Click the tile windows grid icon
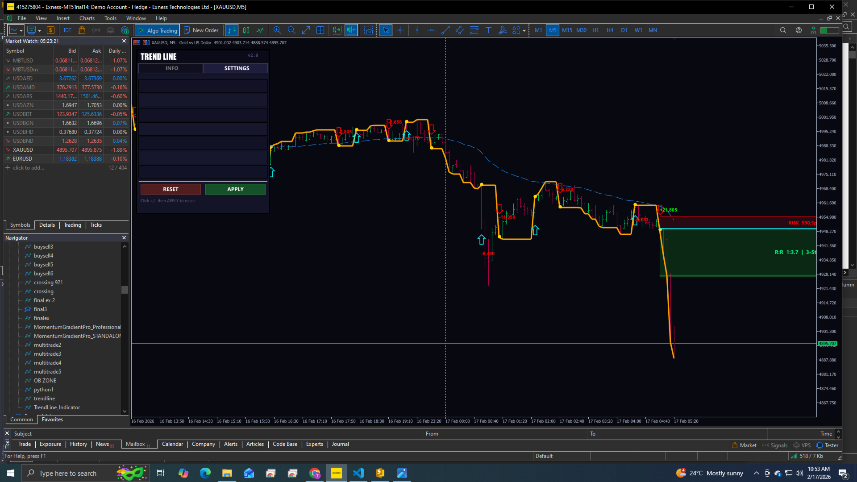The height and width of the screenshot is (482, 857). tap(320, 30)
